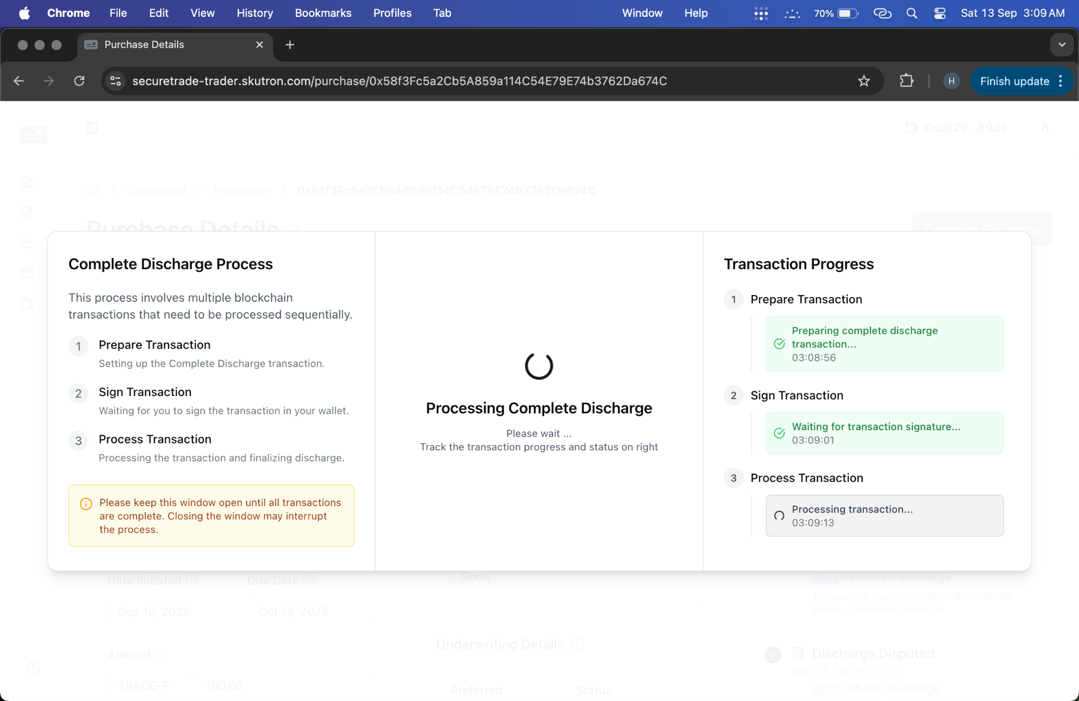Expand the tab search dropdown arrow
The image size is (1079, 701).
pos(1062,45)
